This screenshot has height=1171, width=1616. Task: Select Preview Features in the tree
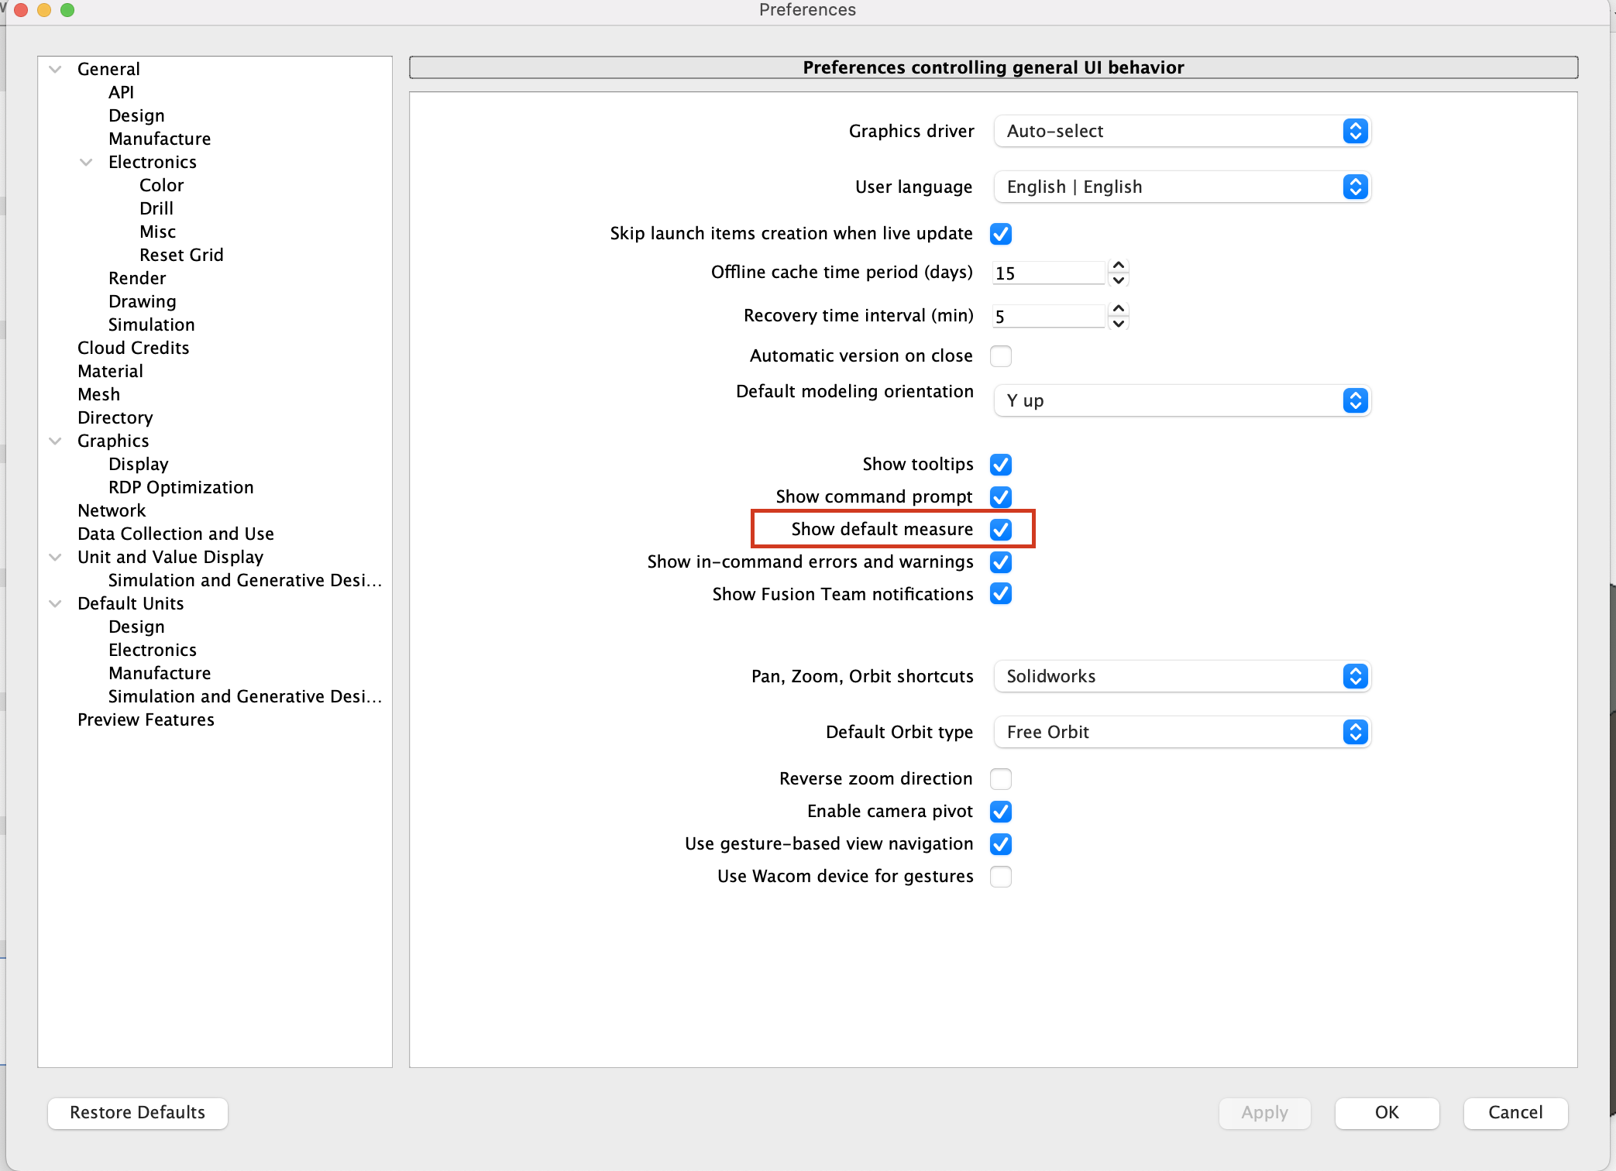coord(146,720)
